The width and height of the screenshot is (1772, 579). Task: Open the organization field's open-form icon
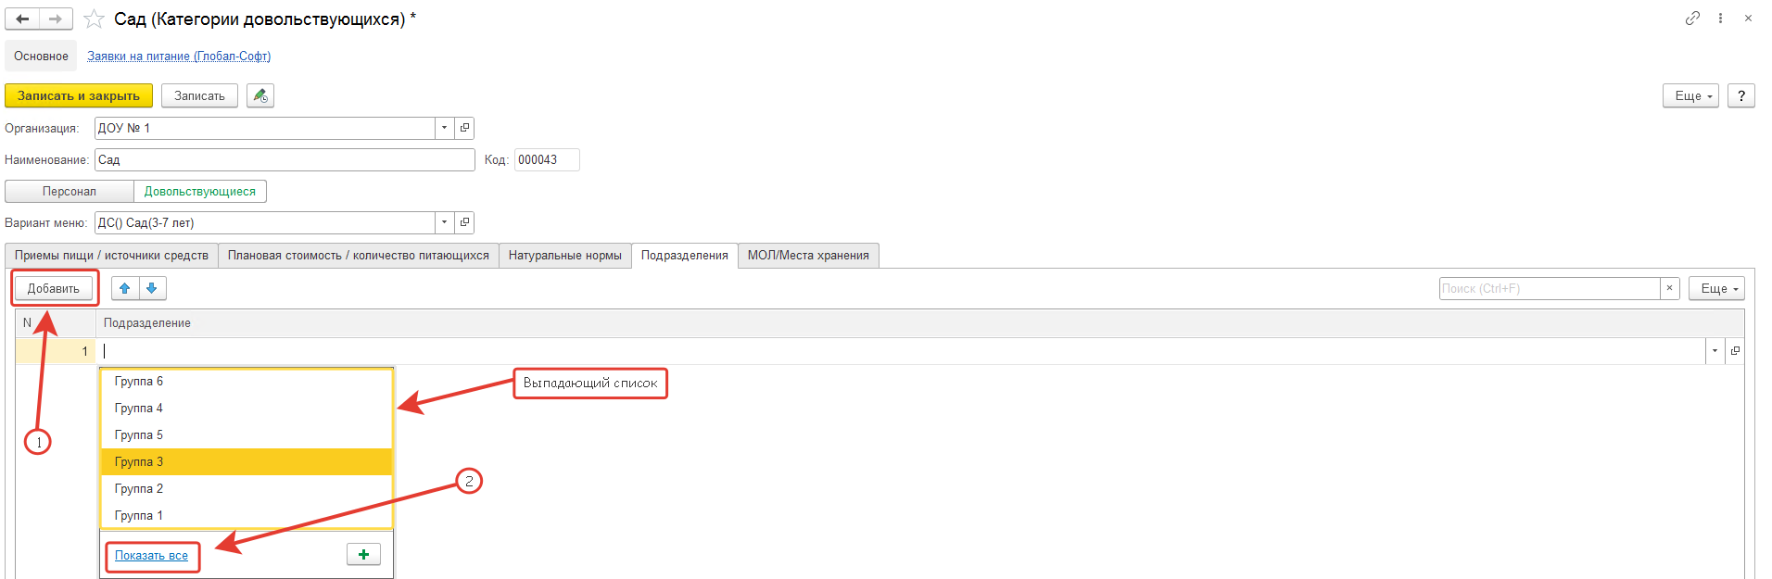pos(464,128)
